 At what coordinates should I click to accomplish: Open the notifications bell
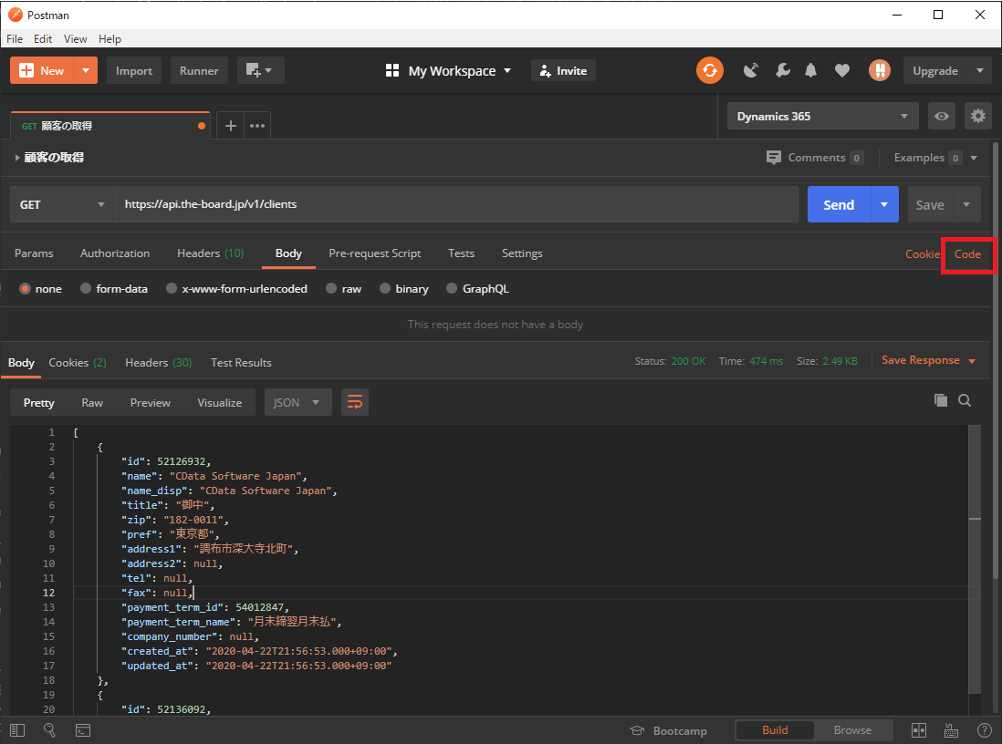point(811,70)
